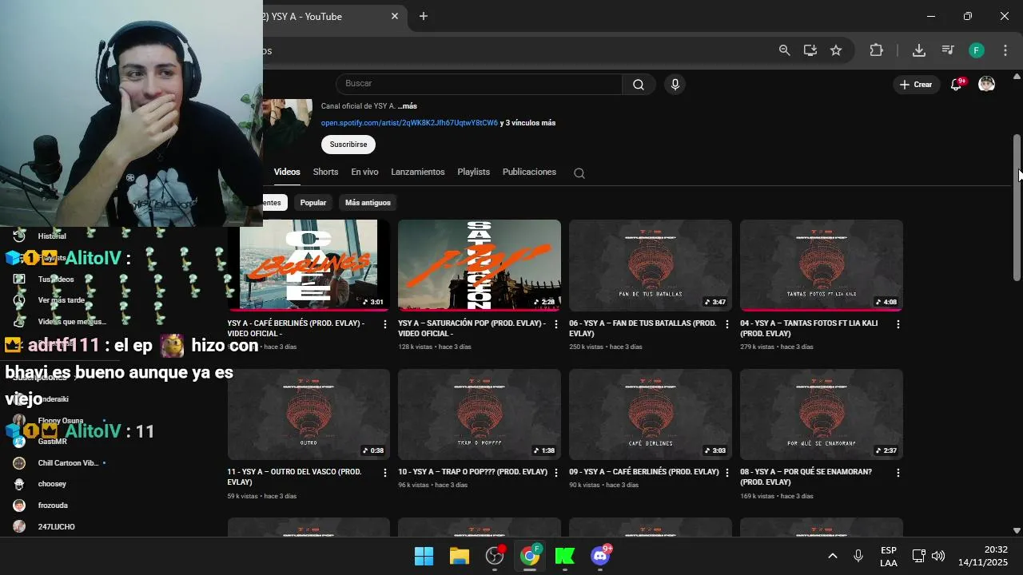Viewport: 1023px width, 575px height.
Task: Click the page vertical scrollbar thumb
Action: click(1017, 207)
